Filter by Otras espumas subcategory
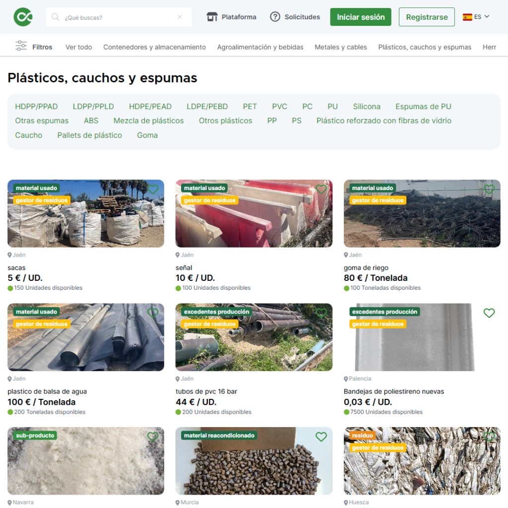Screen dimensions: 508x508 (42, 121)
